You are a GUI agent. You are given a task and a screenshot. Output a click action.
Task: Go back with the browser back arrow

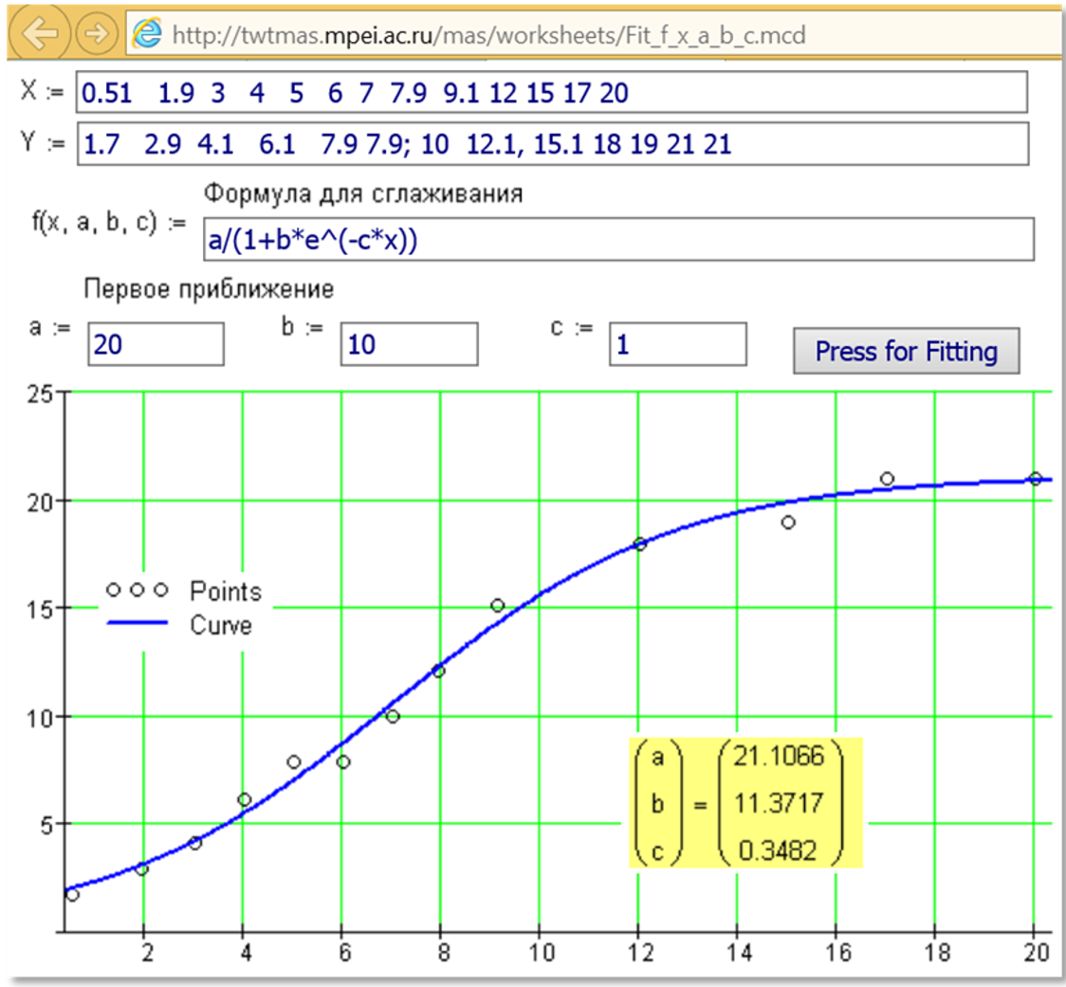(x=39, y=32)
